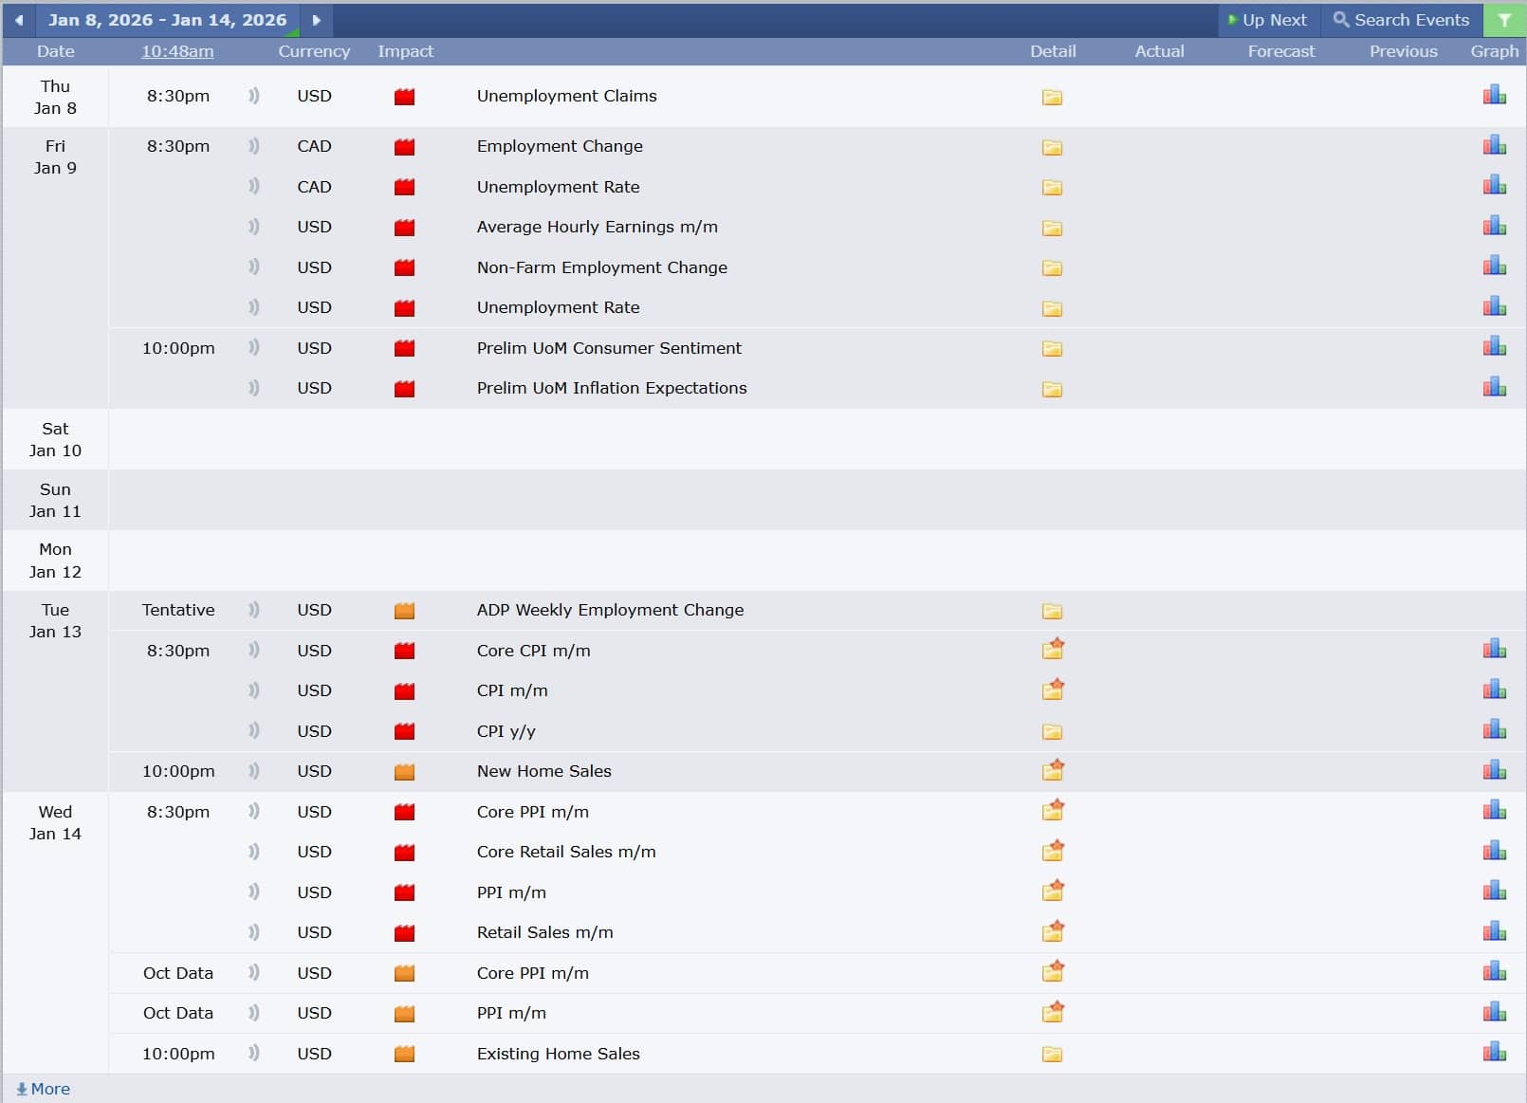This screenshot has height=1103, width=1527.
Task: View graph for CAD Employment Change
Action: click(1494, 145)
